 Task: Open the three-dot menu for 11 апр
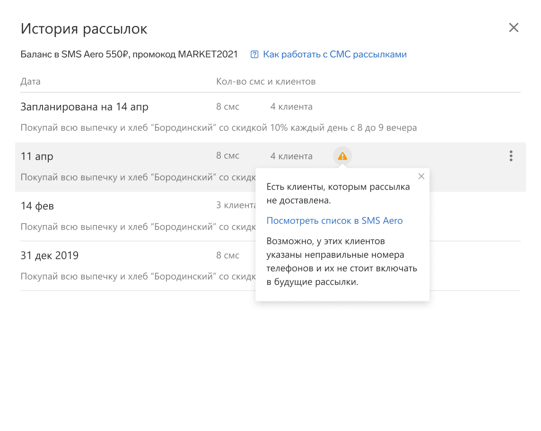point(511,156)
